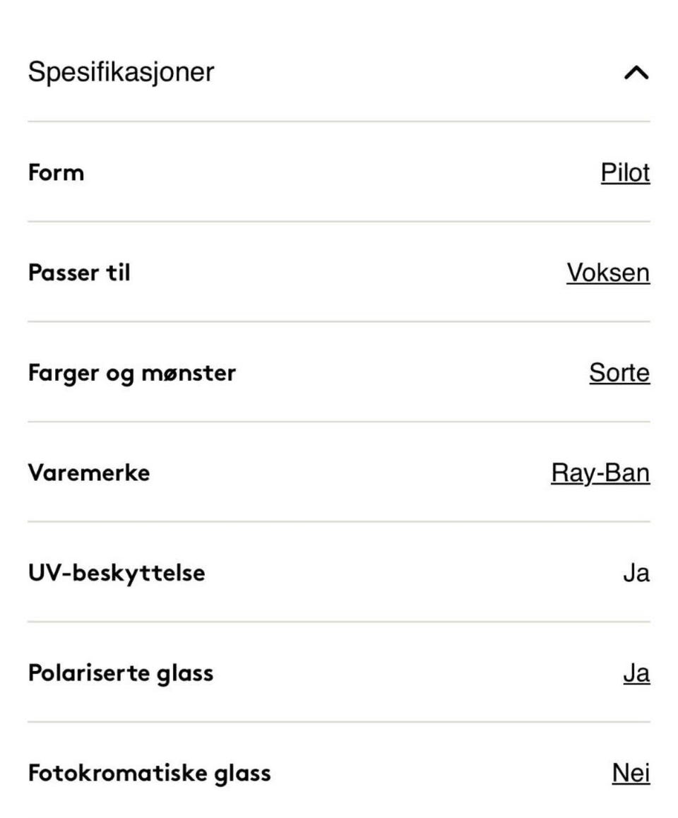The width and height of the screenshot is (678, 818).
Task: Open the Sorte color link
Action: click(619, 373)
